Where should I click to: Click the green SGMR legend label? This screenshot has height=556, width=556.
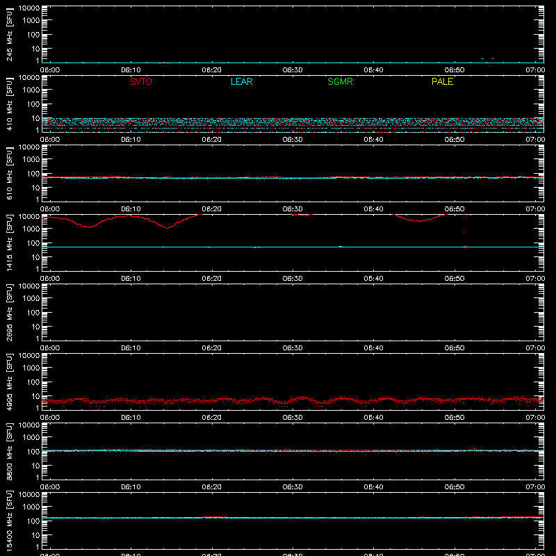click(x=340, y=81)
